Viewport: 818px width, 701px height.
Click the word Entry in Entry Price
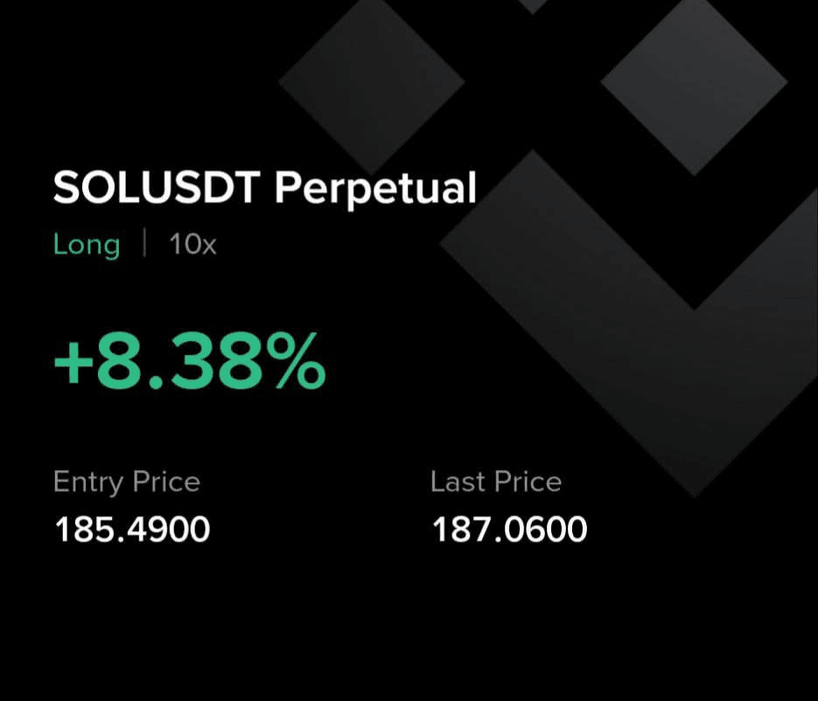pos(90,482)
